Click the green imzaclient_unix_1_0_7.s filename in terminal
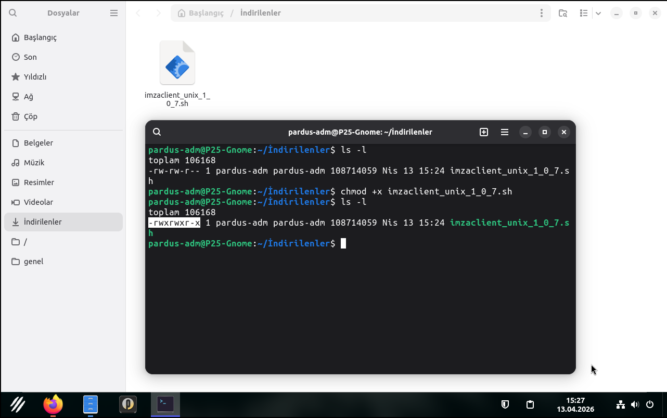The height and width of the screenshot is (418, 667). point(509,223)
